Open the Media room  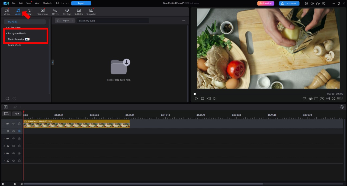(7, 12)
